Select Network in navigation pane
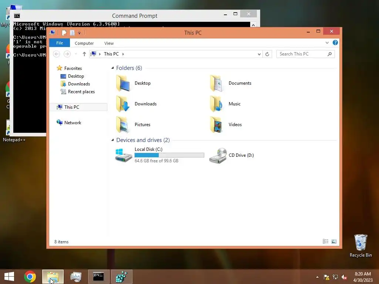This screenshot has height=284, width=379. 69,123
